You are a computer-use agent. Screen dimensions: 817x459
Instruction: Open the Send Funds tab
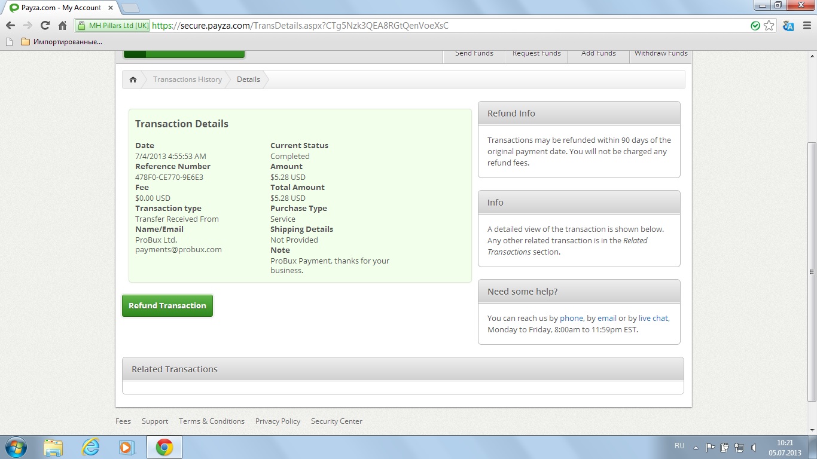click(474, 53)
